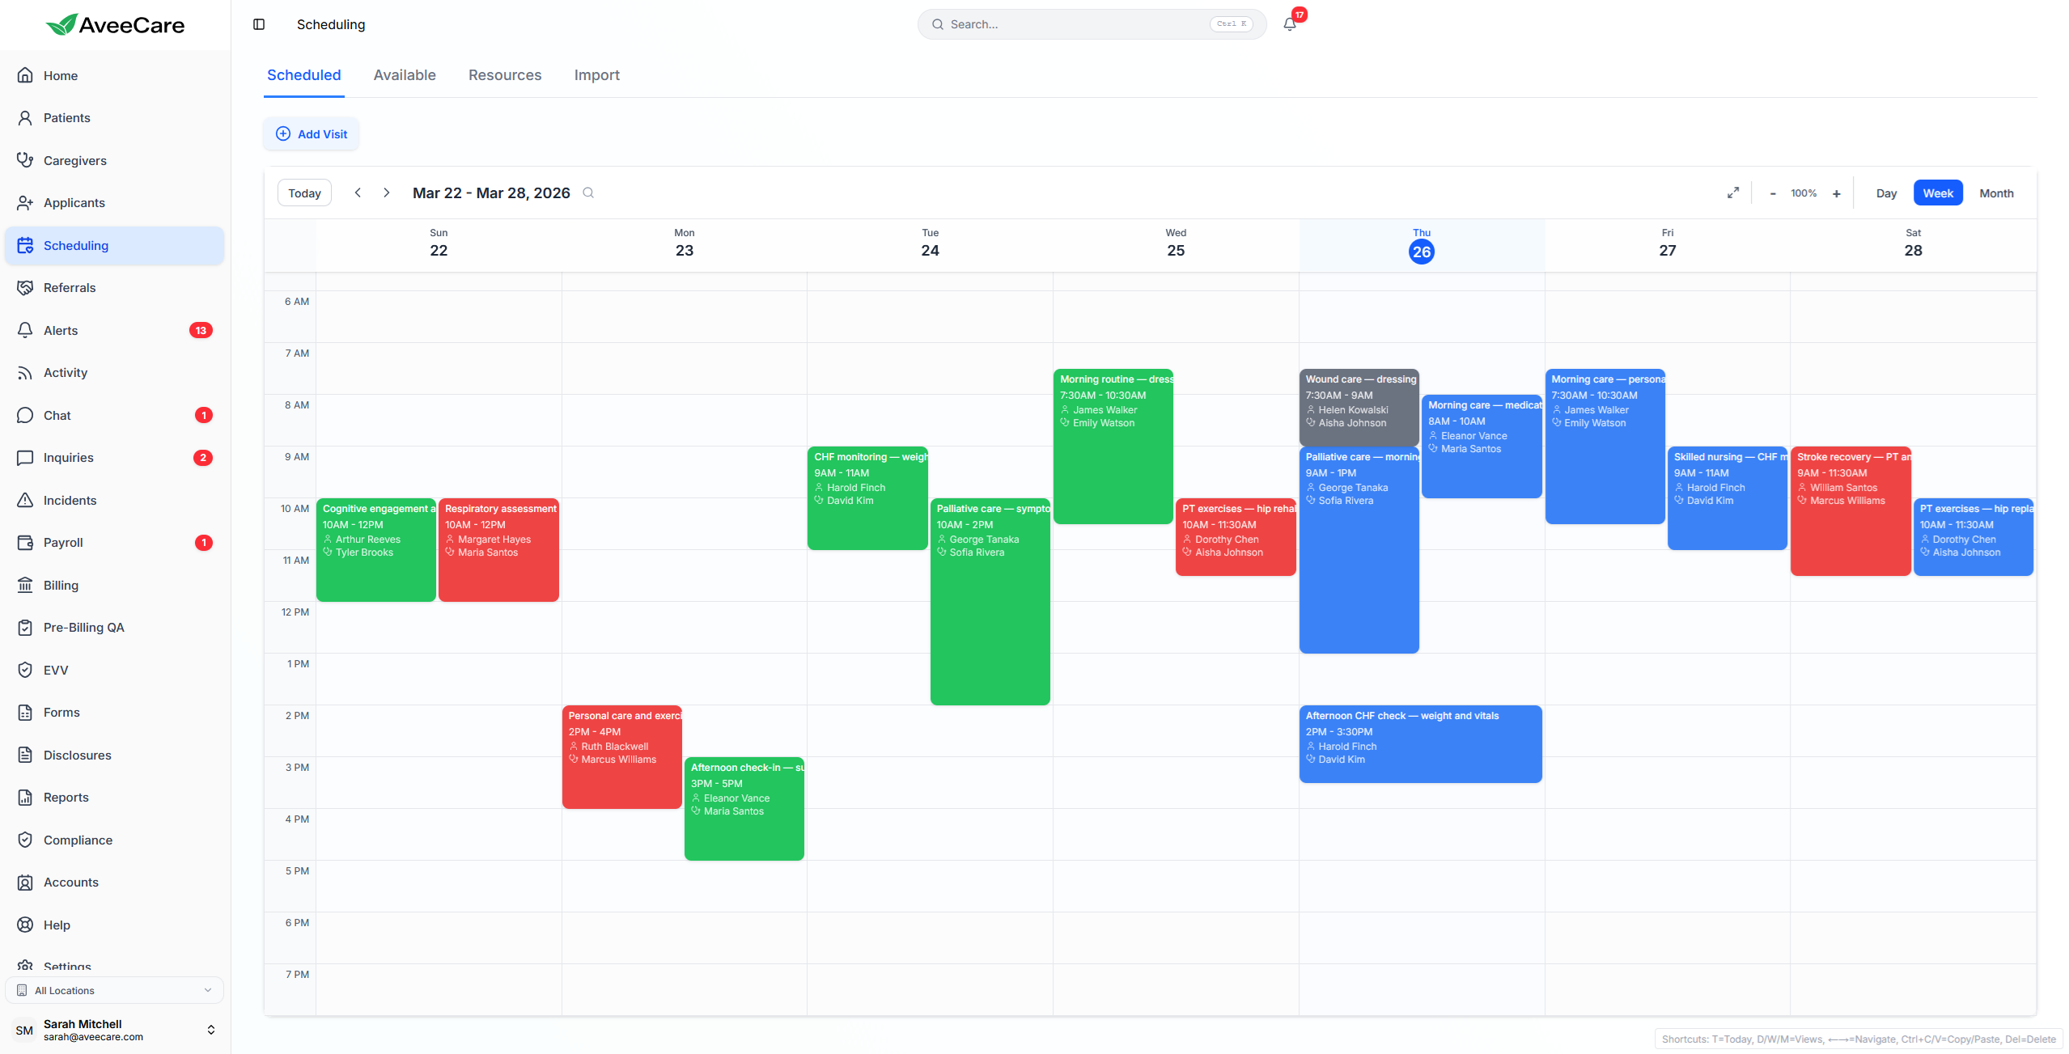Open the EVV section
Viewport: 2069px width, 1054px height.
pos(56,670)
